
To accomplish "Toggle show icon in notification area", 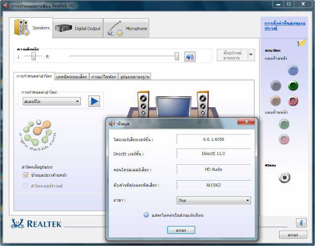I will tap(146, 215).
